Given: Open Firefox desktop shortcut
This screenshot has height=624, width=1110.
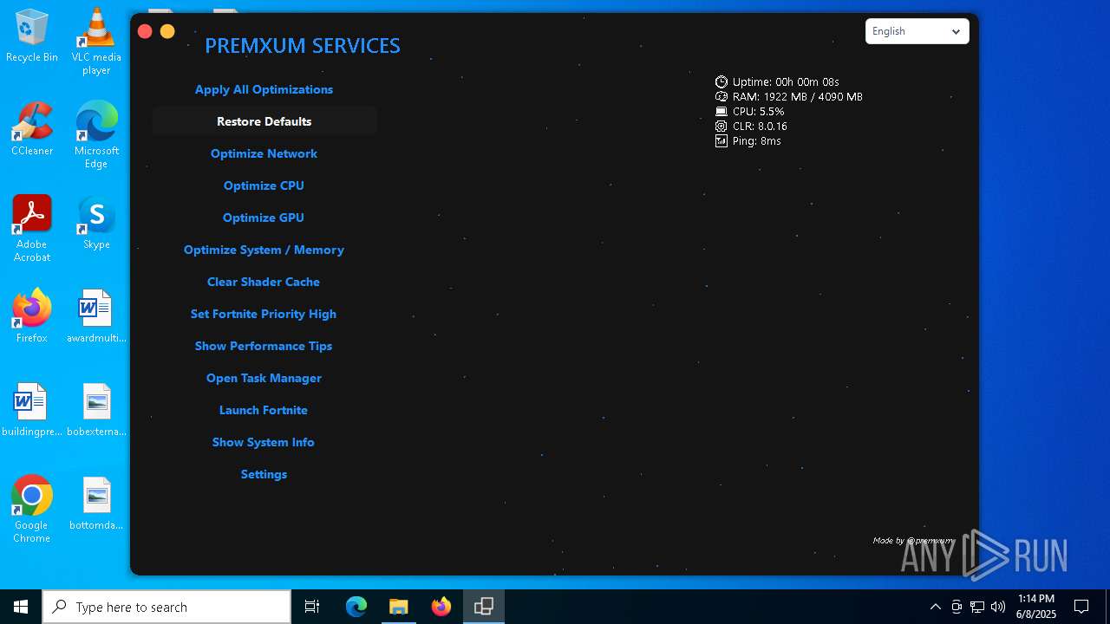Looking at the screenshot, I should [32, 316].
